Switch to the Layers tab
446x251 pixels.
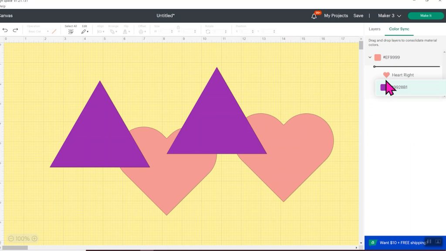point(374,29)
